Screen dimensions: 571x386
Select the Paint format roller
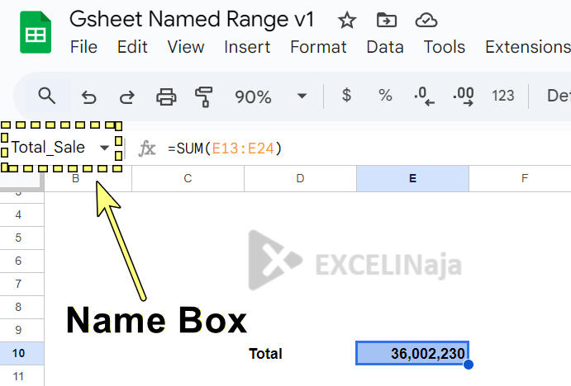[204, 96]
